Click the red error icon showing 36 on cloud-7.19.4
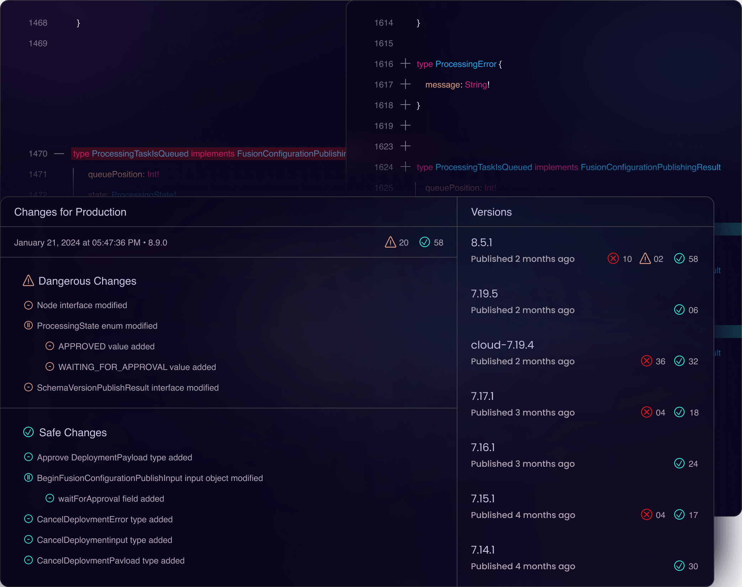Image resolution: width=742 pixels, height=587 pixels. (647, 361)
